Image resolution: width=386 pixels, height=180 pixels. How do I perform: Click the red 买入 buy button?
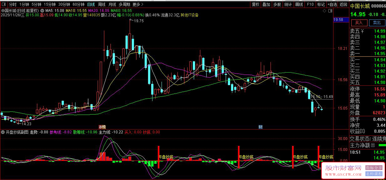coord(359,22)
